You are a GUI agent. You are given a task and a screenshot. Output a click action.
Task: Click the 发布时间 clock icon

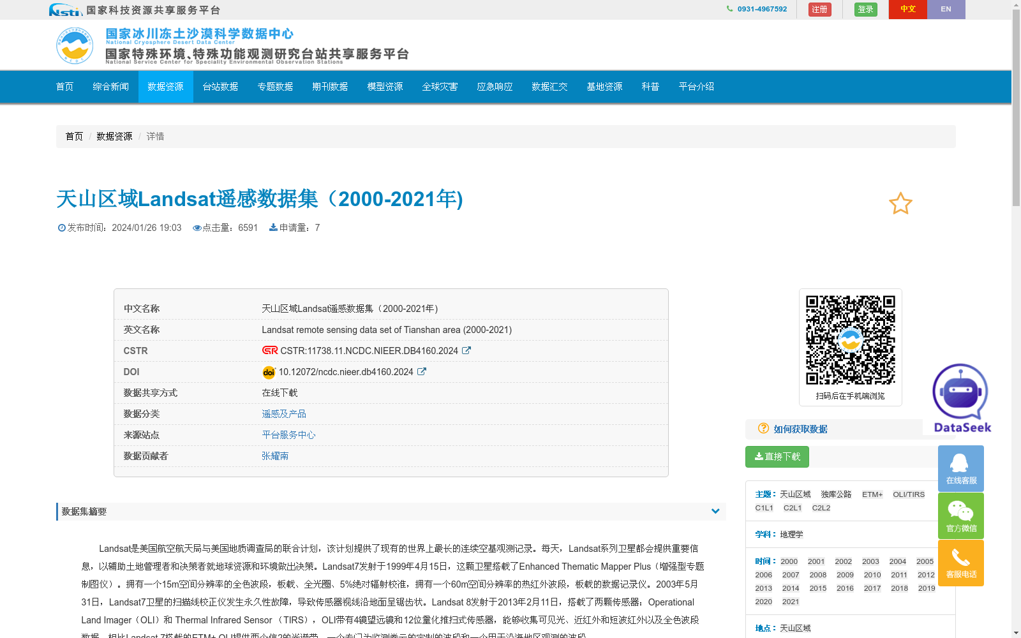coord(62,228)
